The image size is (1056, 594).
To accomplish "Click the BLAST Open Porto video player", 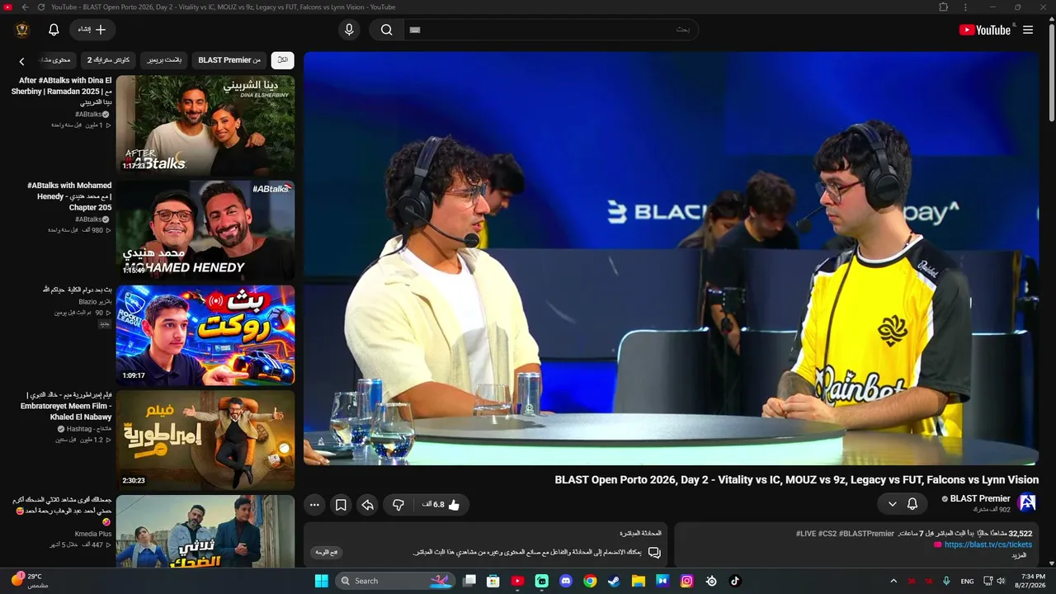I will click(671, 259).
